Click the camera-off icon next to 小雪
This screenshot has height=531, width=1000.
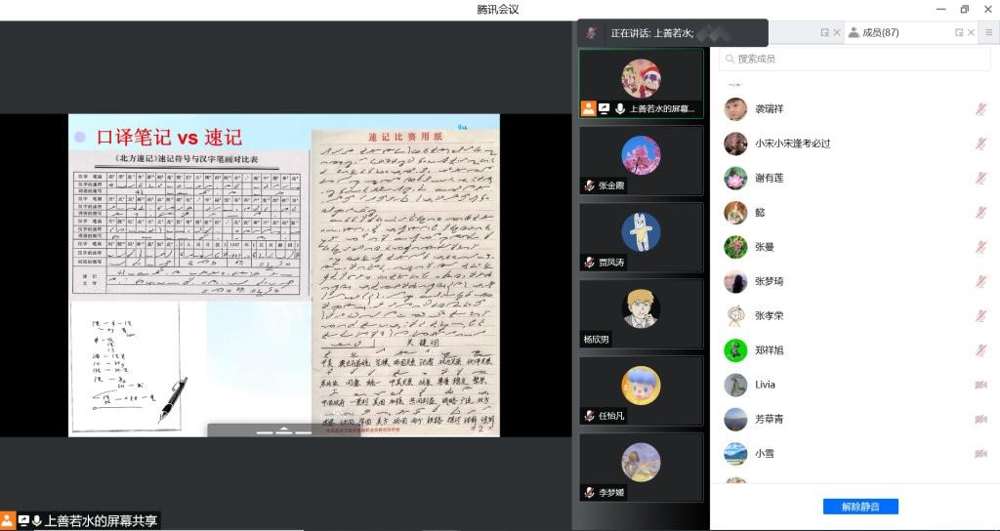[x=980, y=454]
